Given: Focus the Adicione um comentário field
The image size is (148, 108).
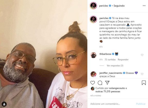Looking at the screenshot, I should coord(112,104).
